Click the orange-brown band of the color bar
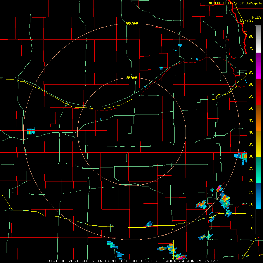 point(258,118)
